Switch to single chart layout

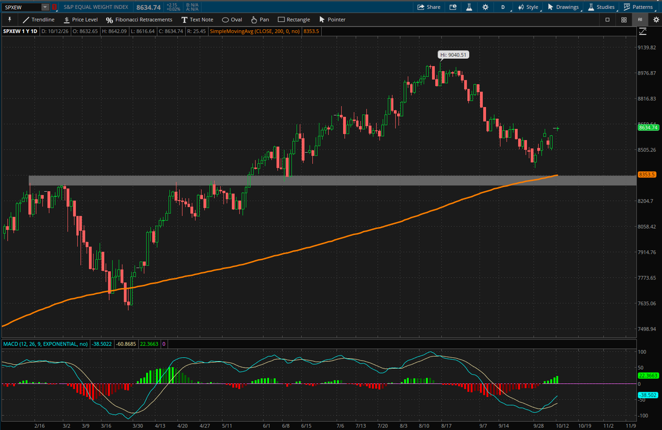607,20
